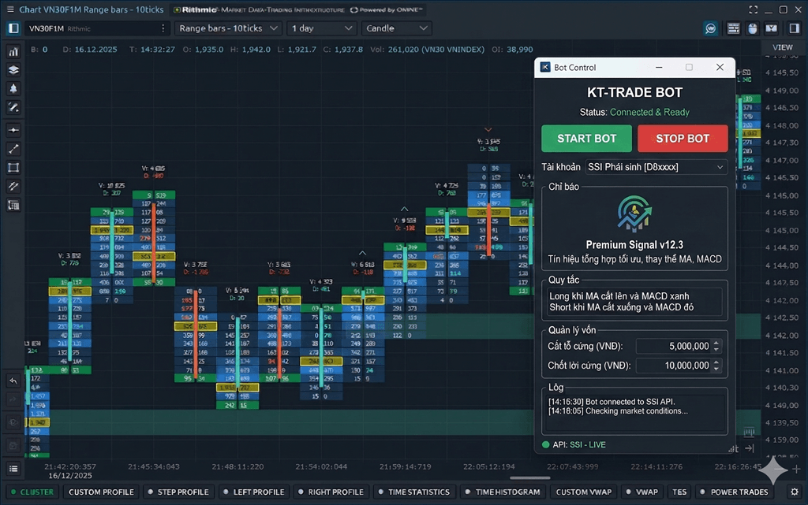This screenshot has height=505, width=808.
Task: Open the chart settings gear icon
Action: tap(13, 423)
